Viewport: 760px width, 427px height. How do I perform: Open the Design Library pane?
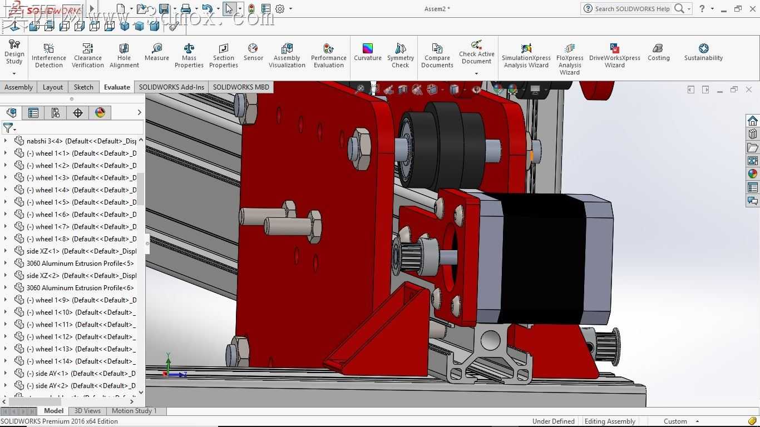coord(753,134)
